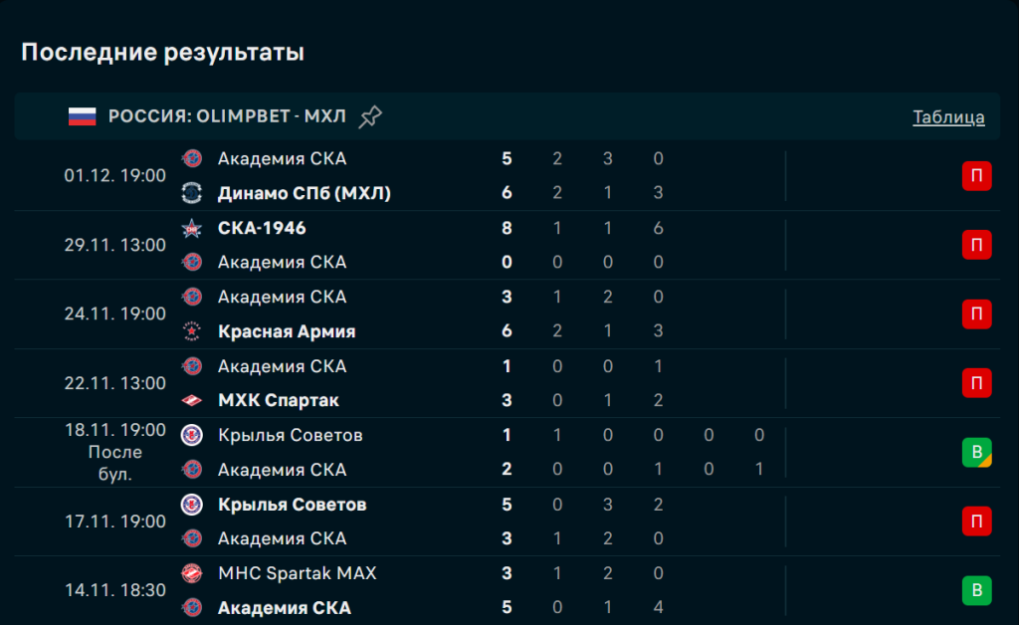
Task: Click the Красная Армия team logo
Action: 192,331
